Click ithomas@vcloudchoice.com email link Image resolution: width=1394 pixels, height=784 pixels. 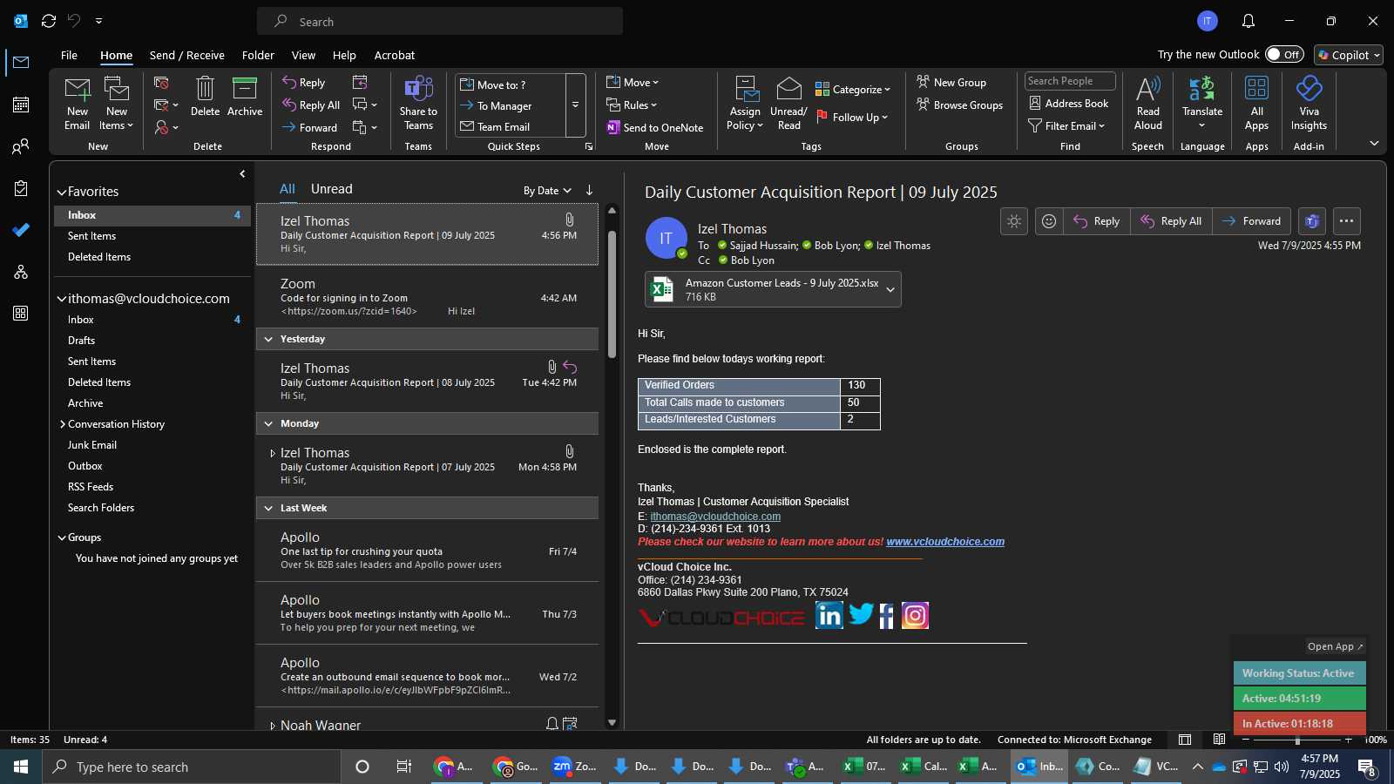tap(715, 517)
